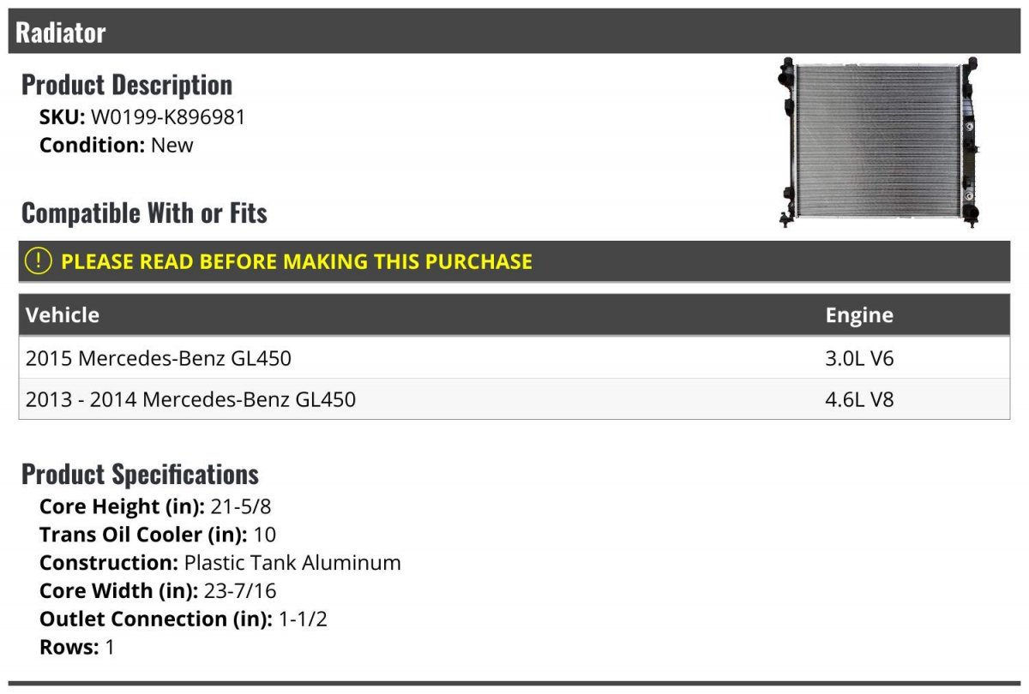Select the 2015 Mercedes-Benz GL450 row
The height and width of the screenshot is (694, 1029).
(159, 358)
